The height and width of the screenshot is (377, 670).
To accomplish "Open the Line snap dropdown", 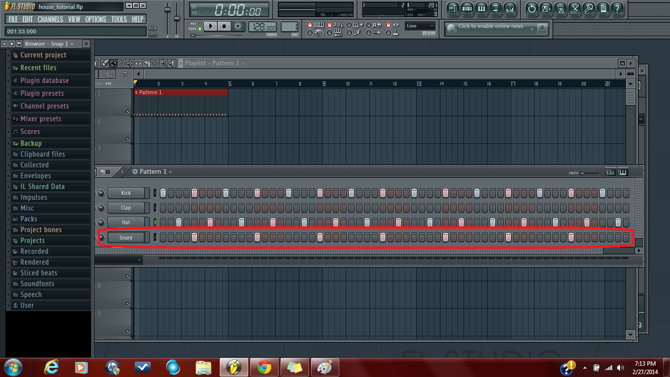I will click(x=420, y=26).
